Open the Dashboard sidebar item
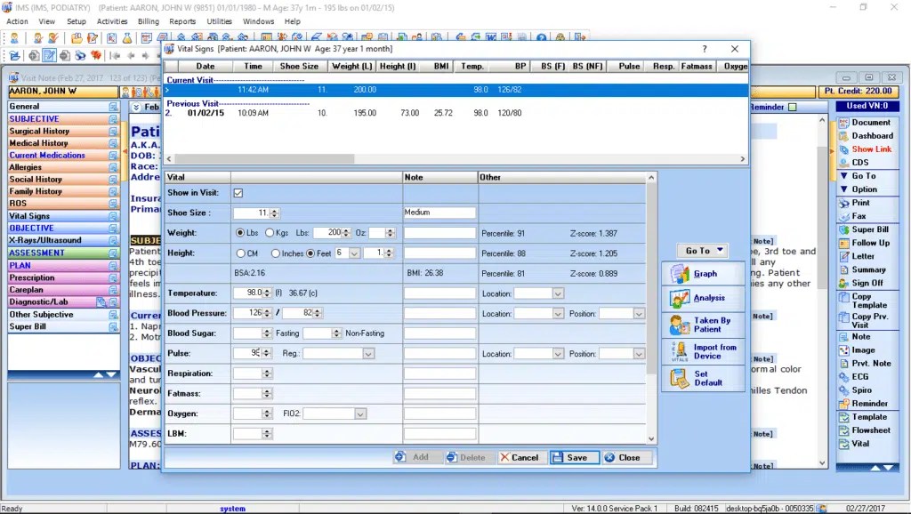The height and width of the screenshot is (514, 911). click(867, 136)
